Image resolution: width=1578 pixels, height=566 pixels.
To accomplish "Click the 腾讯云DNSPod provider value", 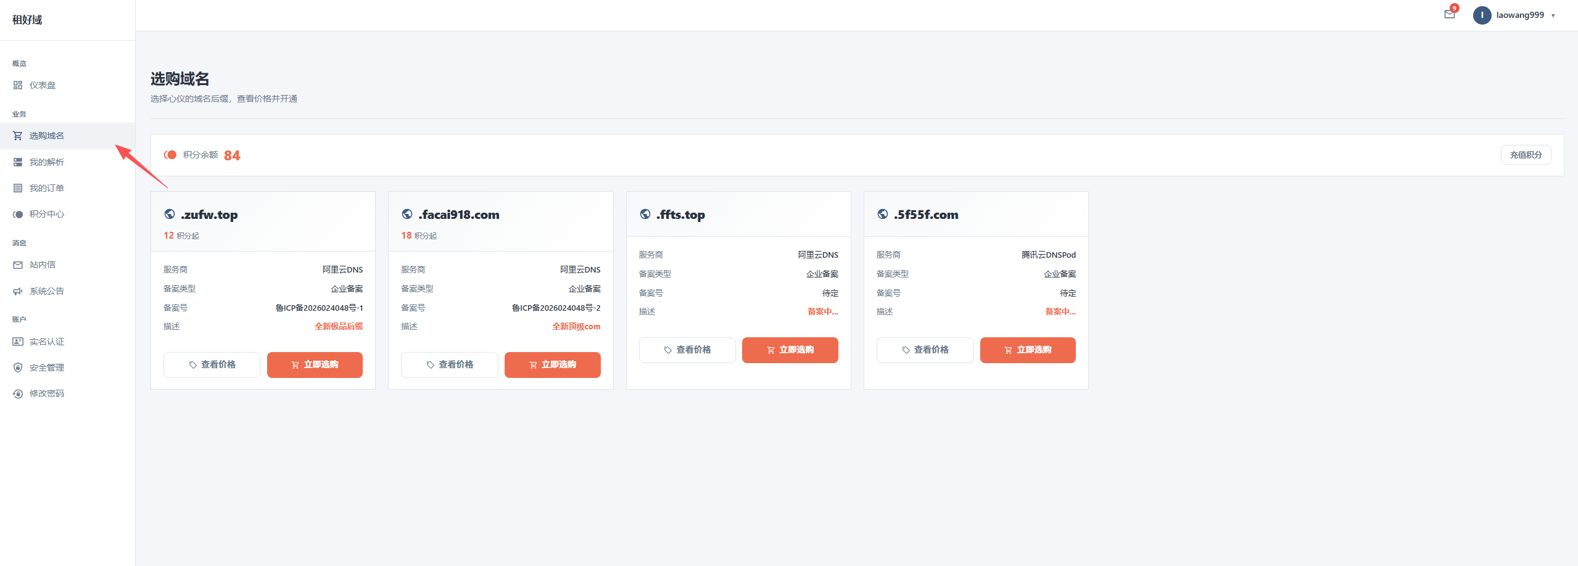I will click(1048, 255).
